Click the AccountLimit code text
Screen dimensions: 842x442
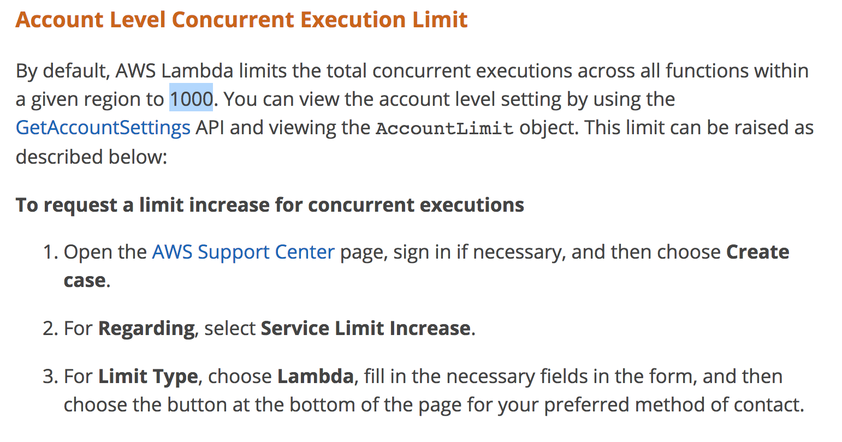pyautogui.click(x=444, y=129)
